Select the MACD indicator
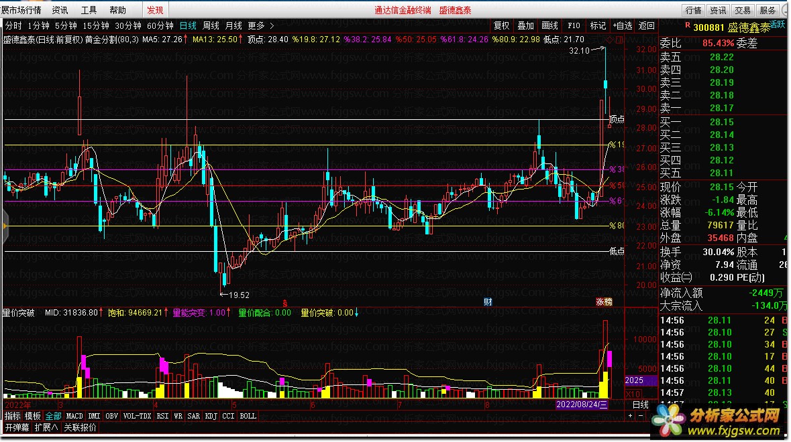The height and width of the screenshot is (442, 791). [74, 417]
